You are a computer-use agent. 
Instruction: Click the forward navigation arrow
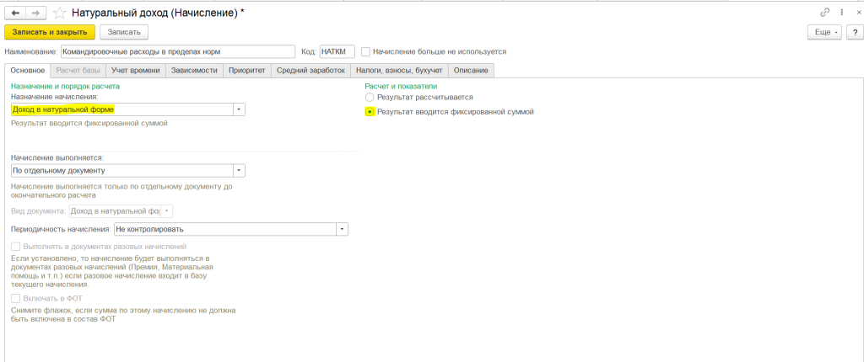pos(35,13)
